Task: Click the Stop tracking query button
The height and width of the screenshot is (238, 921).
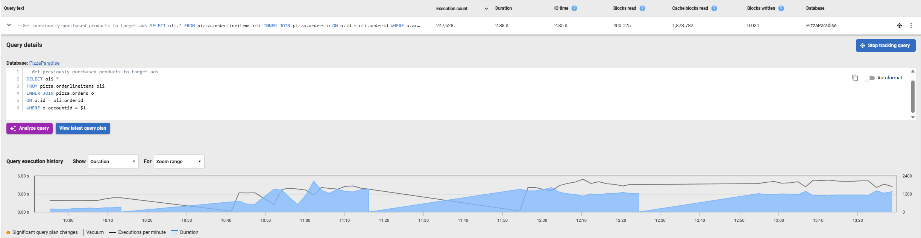Action: pyautogui.click(x=885, y=45)
